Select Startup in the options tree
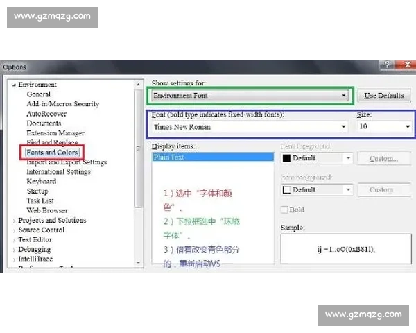This screenshot has width=416, height=333. [37, 191]
